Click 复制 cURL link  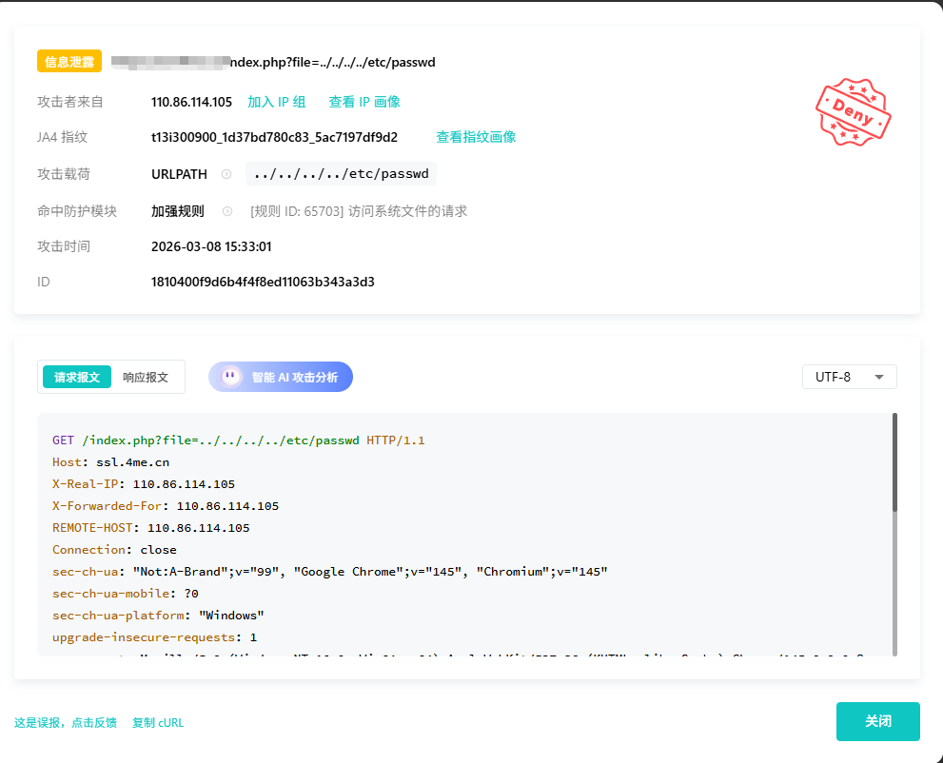pyautogui.click(x=158, y=722)
